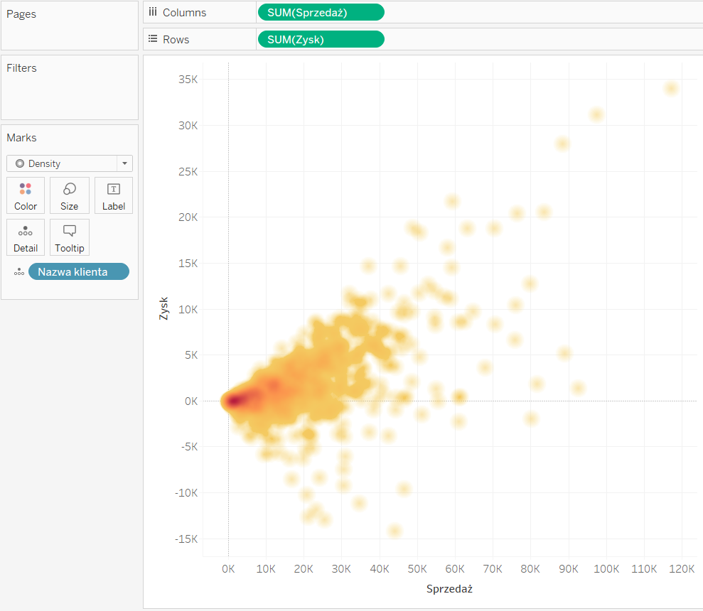This screenshot has width=703, height=611.
Task: Click the Sprzedaż horizontal axis title
Action: (x=449, y=589)
